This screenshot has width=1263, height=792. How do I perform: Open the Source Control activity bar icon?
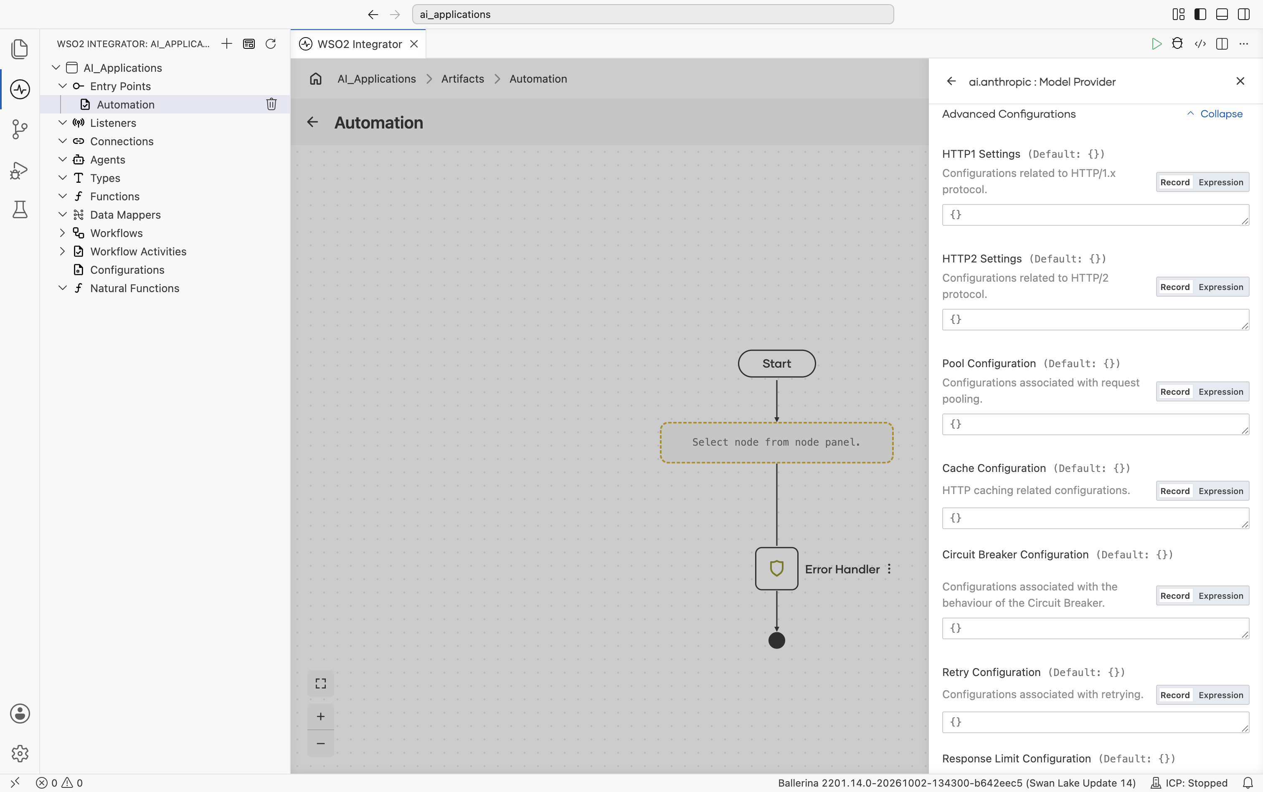(x=20, y=129)
